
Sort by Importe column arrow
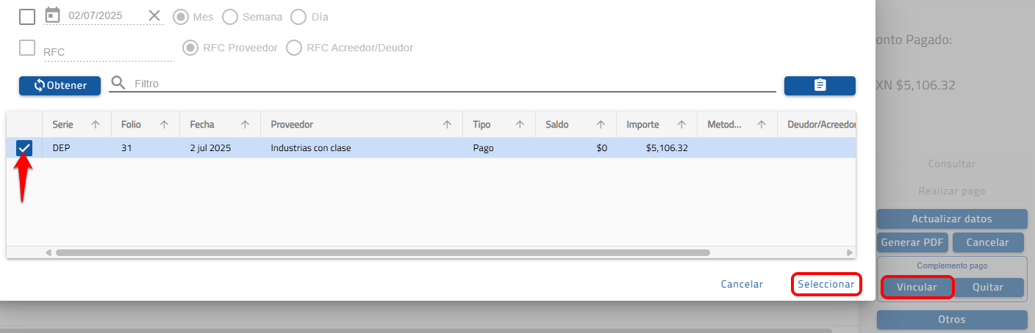(681, 125)
